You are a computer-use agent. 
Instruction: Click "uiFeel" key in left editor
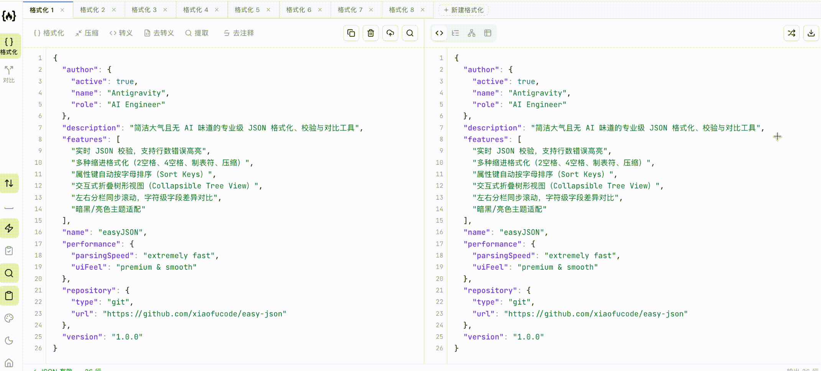(89, 267)
